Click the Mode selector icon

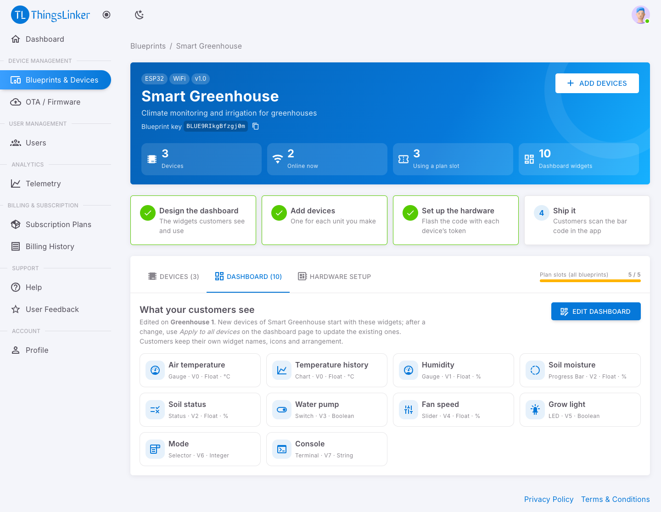pos(155,449)
